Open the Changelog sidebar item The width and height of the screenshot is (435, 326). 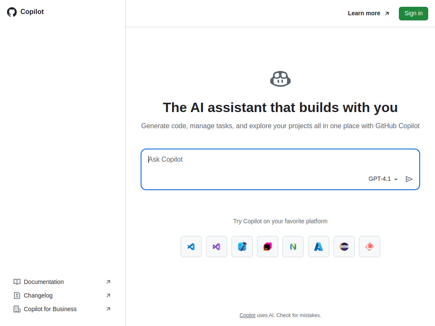coord(38,295)
